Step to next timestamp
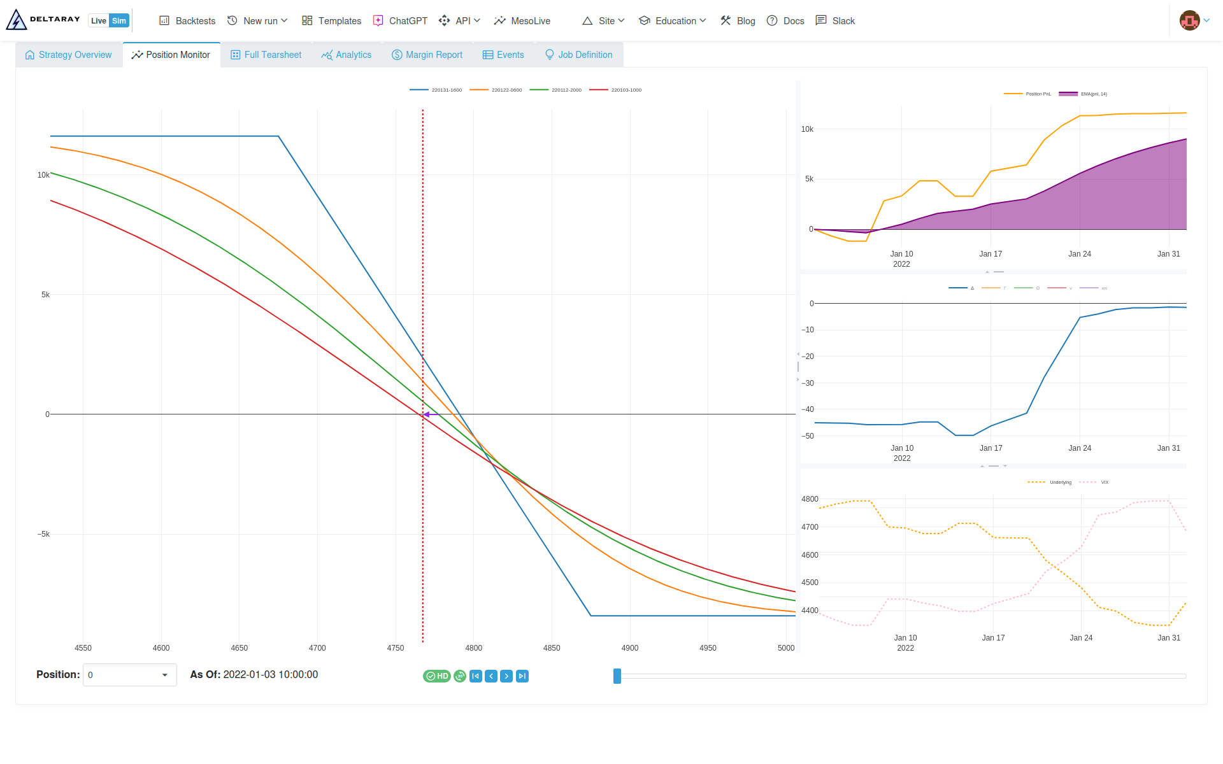Screen dimensions: 1223x764 (506, 676)
